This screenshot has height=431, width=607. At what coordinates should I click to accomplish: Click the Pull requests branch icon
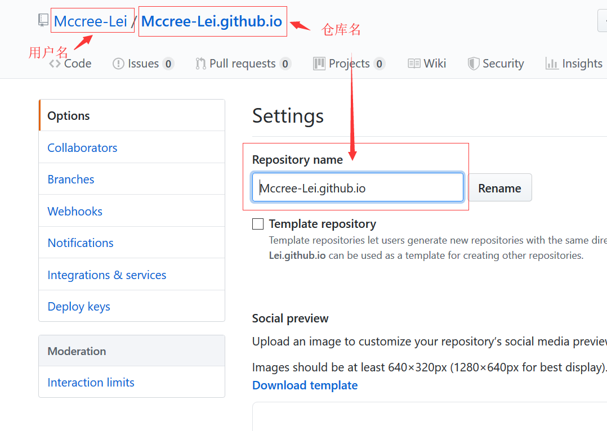[x=200, y=64]
